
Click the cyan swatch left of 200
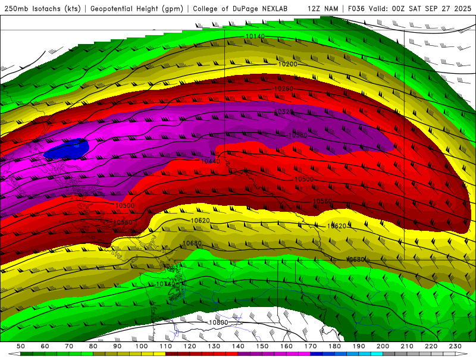377,354
